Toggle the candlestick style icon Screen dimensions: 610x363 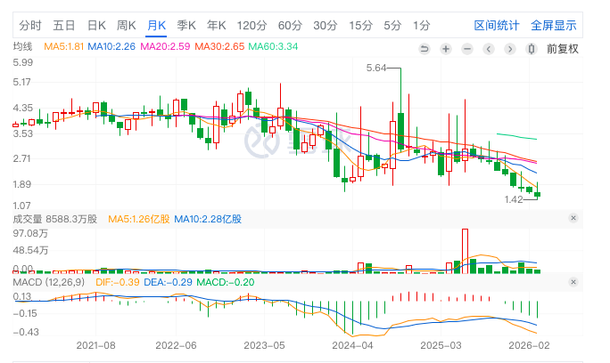pyautogui.click(x=532, y=48)
